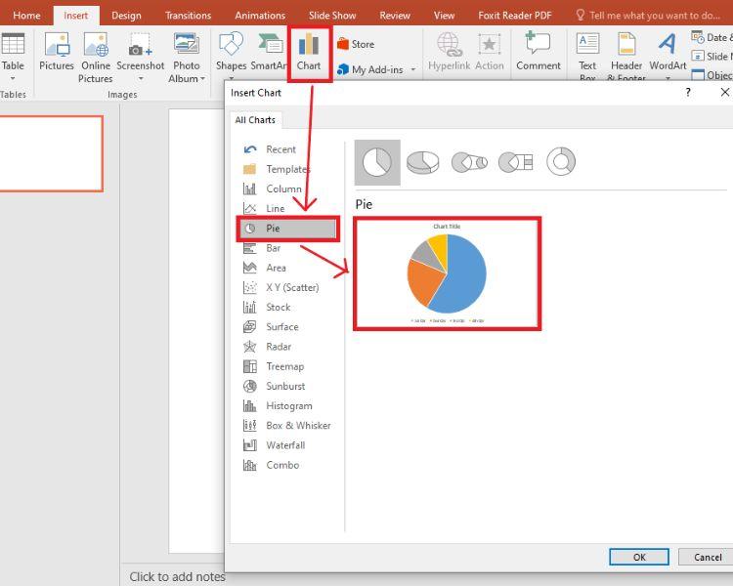Image resolution: width=733 pixels, height=586 pixels.
Task: Select the Doughnut chart subtype
Action: 561,162
